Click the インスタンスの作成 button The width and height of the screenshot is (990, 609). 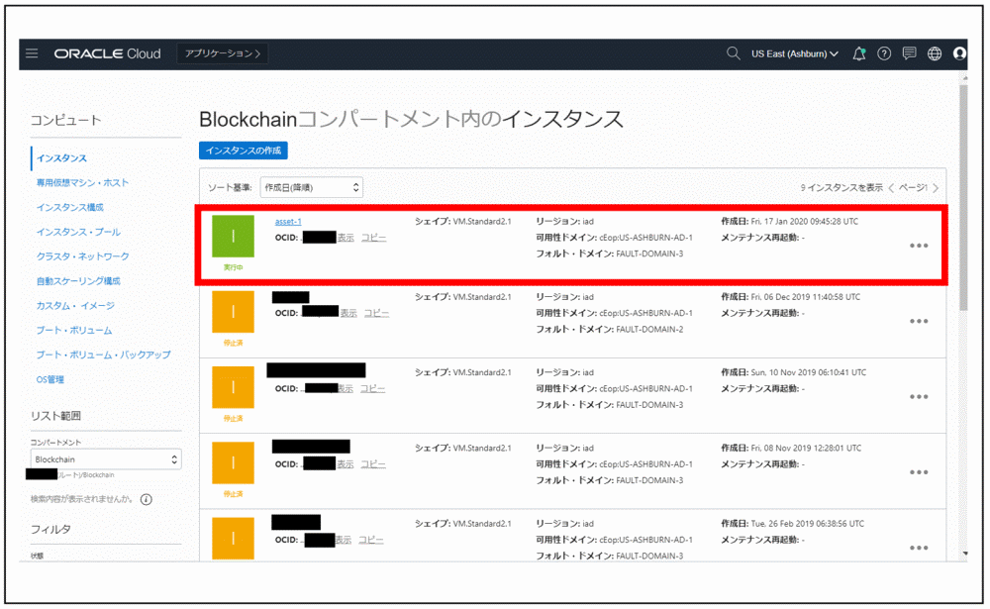(244, 151)
